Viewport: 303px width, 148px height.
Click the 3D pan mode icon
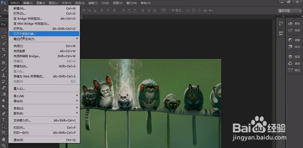[x=200, y=10]
